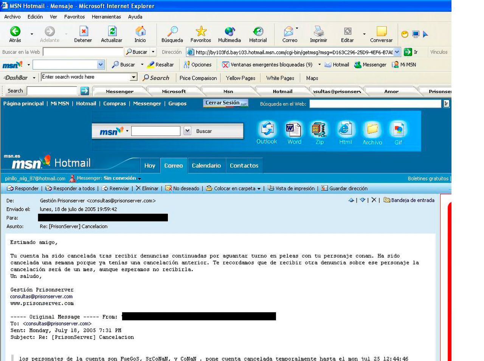484x361 pixels.
Task: Select the Amor tab in the search bar
Action: (x=391, y=91)
